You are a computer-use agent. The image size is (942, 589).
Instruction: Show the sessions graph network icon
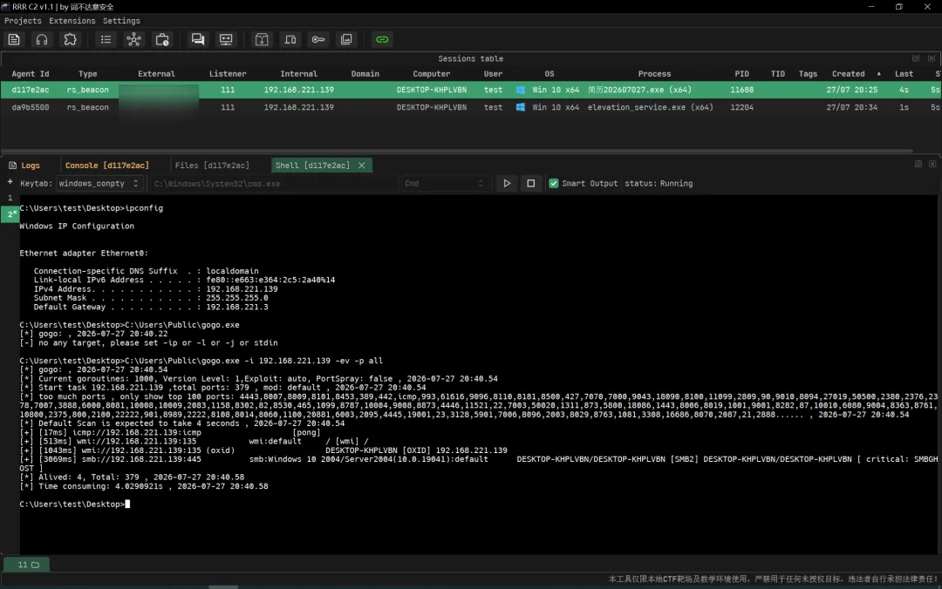tap(134, 39)
